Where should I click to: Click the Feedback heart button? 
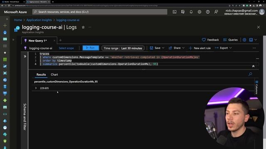(210, 40)
